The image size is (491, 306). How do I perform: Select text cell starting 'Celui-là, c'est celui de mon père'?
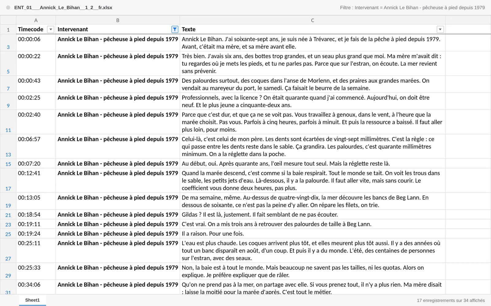pos(312,147)
